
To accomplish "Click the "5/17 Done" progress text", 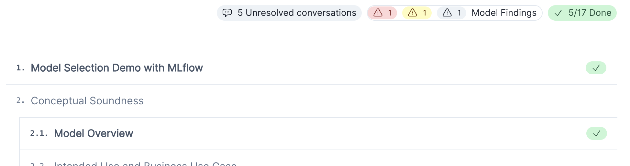I will [x=590, y=13].
